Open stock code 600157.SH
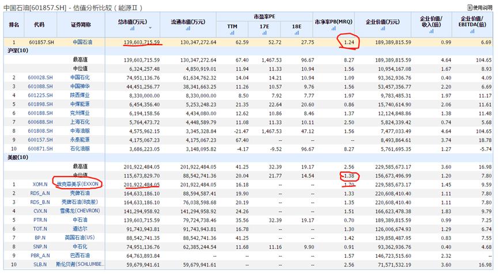The height and width of the screenshot is (274, 499). point(40,140)
